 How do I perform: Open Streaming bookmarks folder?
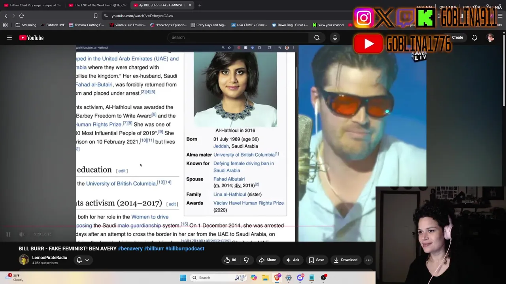pyautogui.click(x=26, y=25)
